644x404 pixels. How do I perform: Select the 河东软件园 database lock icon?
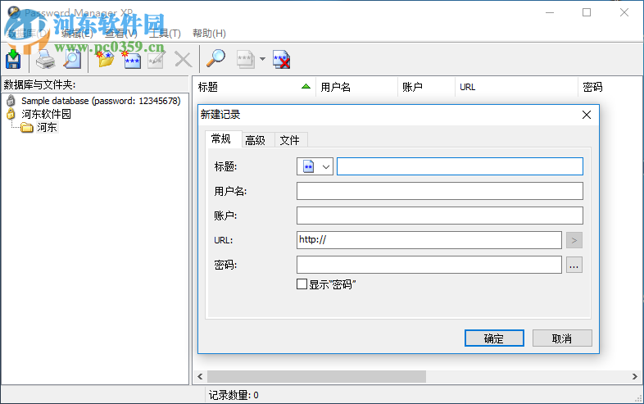click(x=11, y=114)
